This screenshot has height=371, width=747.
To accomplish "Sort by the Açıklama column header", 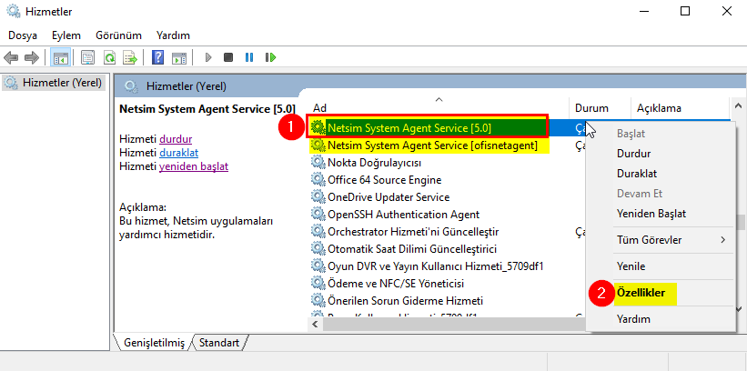I will [681, 108].
